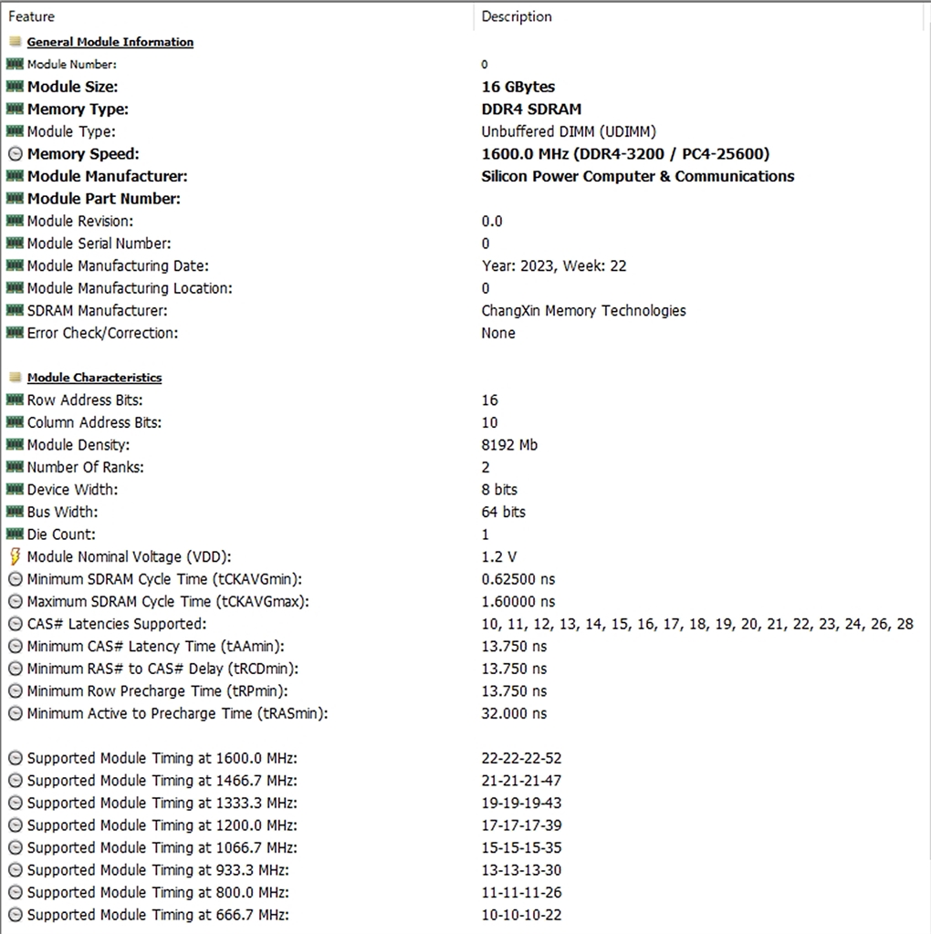Click the clock icon beside tRCDmin row
Screen dimensions: 931x934
tap(16, 669)
